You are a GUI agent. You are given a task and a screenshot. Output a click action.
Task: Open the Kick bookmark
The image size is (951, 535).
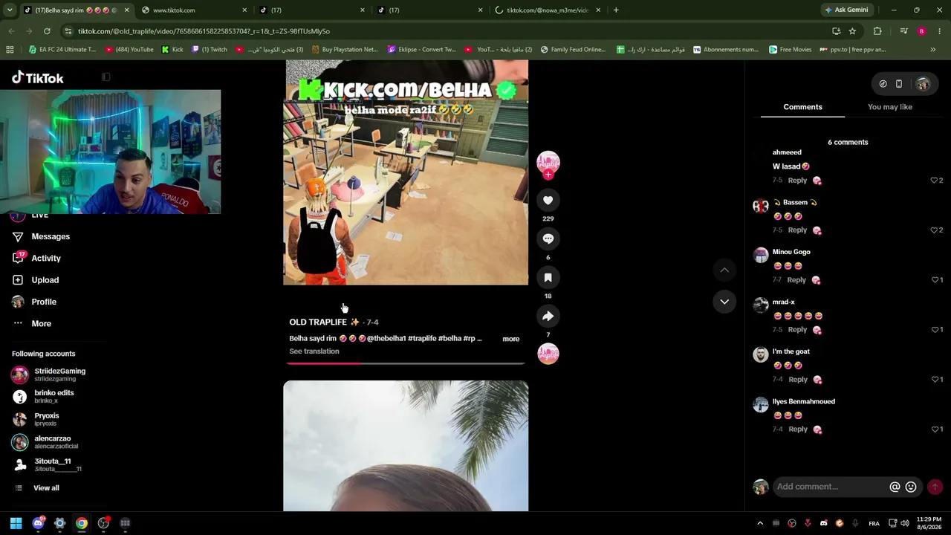172,50
